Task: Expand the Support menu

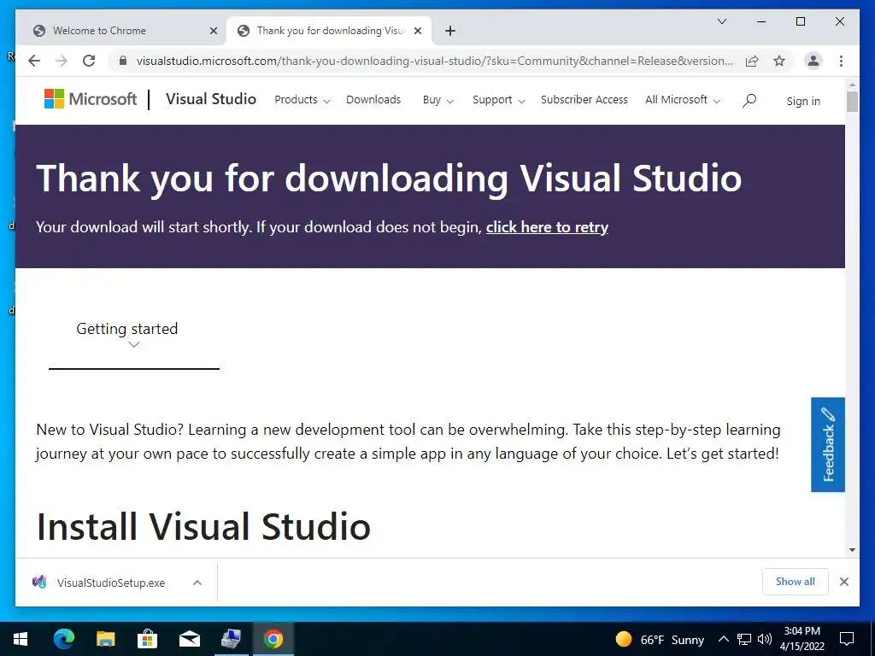Action: coord(498,100)
